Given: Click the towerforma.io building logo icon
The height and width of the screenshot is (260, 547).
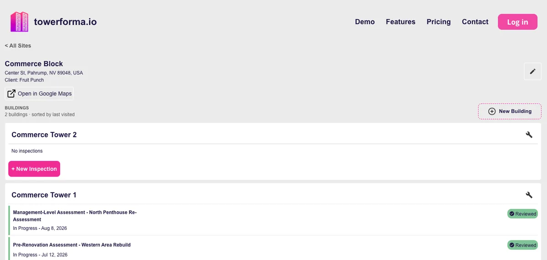Looking at the screenshot, I should pyautogui.click(x=20, y=21).
